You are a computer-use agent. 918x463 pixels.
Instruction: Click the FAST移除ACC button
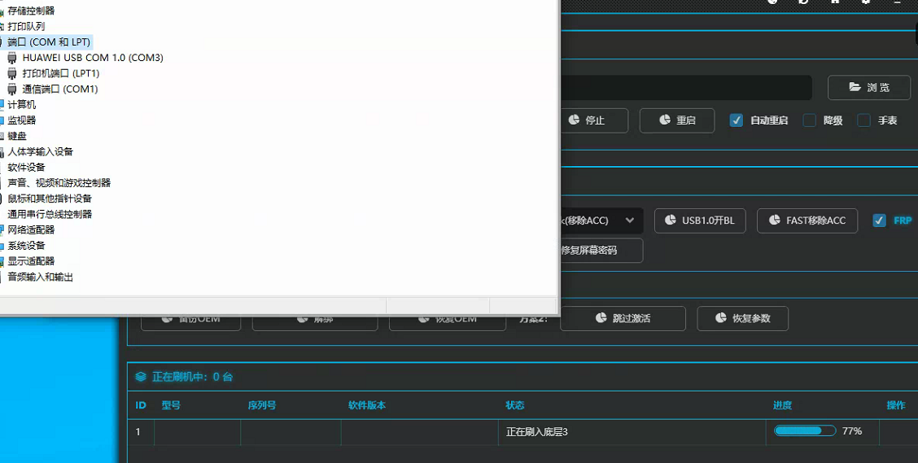(807, 221)
